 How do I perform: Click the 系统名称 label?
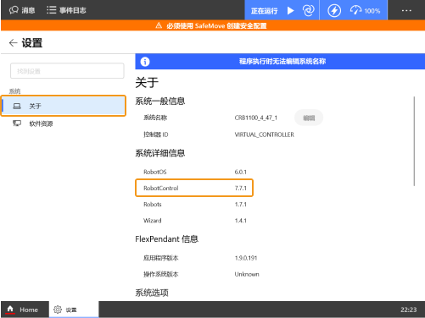click(155, 118)
